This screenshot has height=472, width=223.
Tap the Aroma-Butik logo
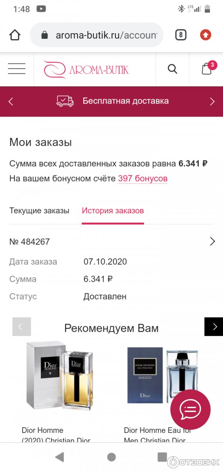click(x=86, y=69)
